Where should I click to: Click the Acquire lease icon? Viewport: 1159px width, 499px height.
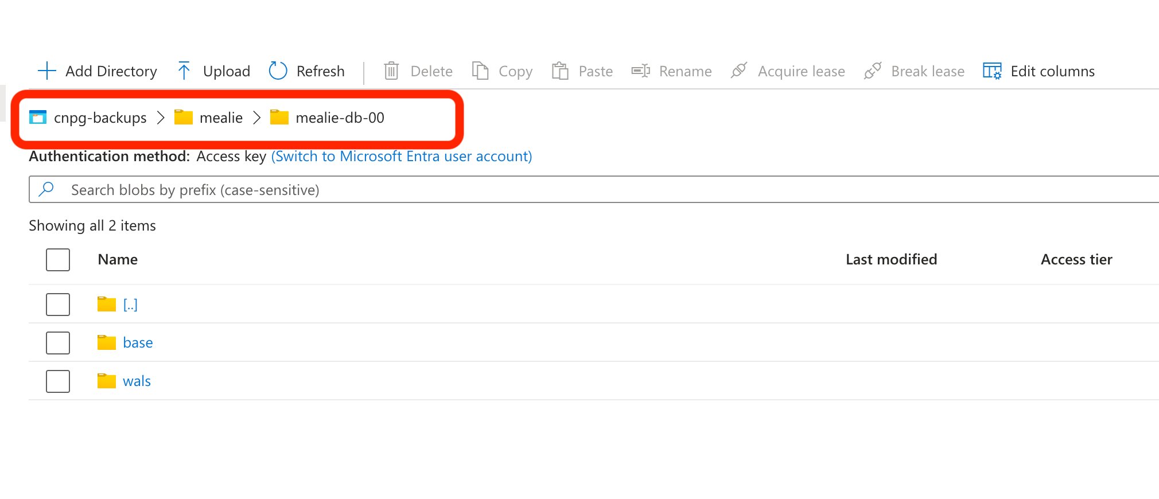click(739, 71)
